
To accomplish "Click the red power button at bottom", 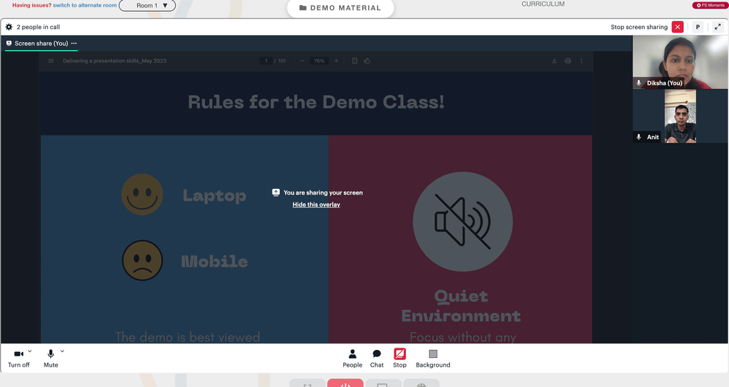I will click(x=345, y=384).
